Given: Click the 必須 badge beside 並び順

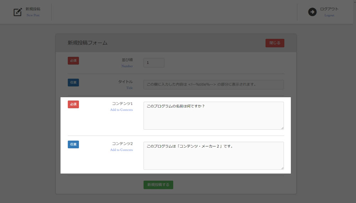Looking at the screenshot, I should 73,61.
